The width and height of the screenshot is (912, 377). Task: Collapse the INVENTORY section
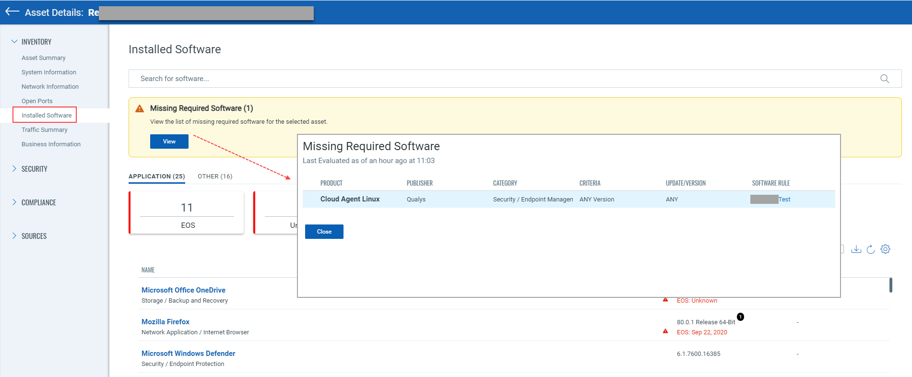click(x=14, y=42)
